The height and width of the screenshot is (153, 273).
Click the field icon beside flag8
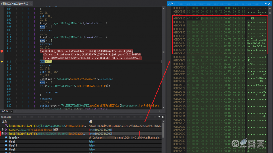(x=6, y=142)
